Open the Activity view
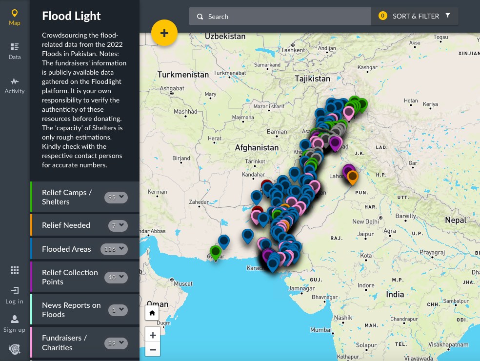Image resolution: width=480 pixels, height=361 pixels. 15,85
